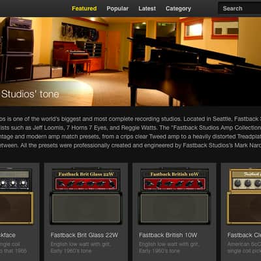The width and height of the screenshot is (261, 261).
Task: Click the red control panel of British 10W
Action: click(x=174, y=184)
